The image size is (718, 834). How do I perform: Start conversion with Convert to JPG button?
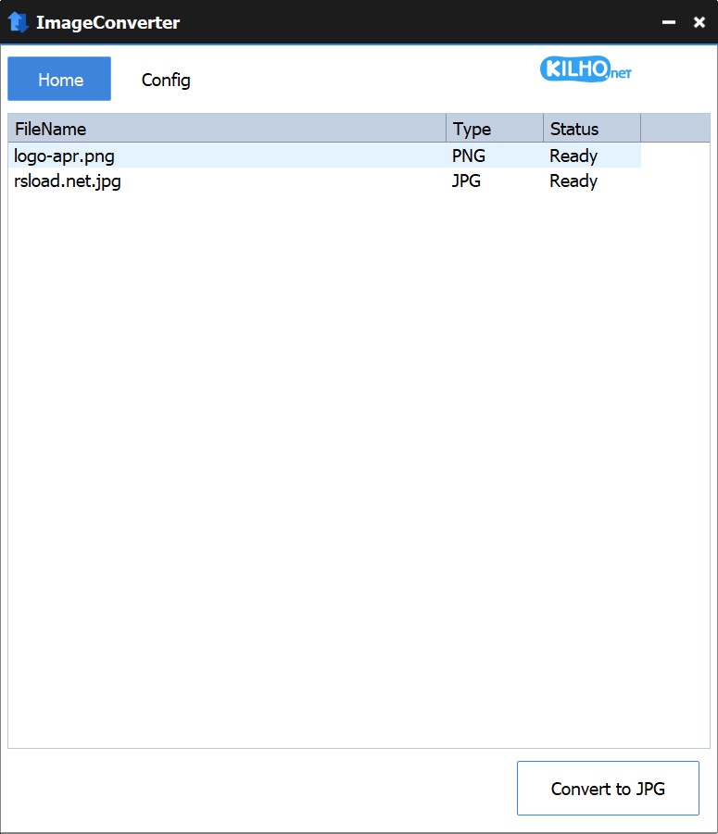pos(608,789)
